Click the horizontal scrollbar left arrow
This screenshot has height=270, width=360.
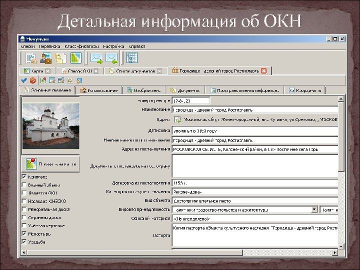pos(23,252)
